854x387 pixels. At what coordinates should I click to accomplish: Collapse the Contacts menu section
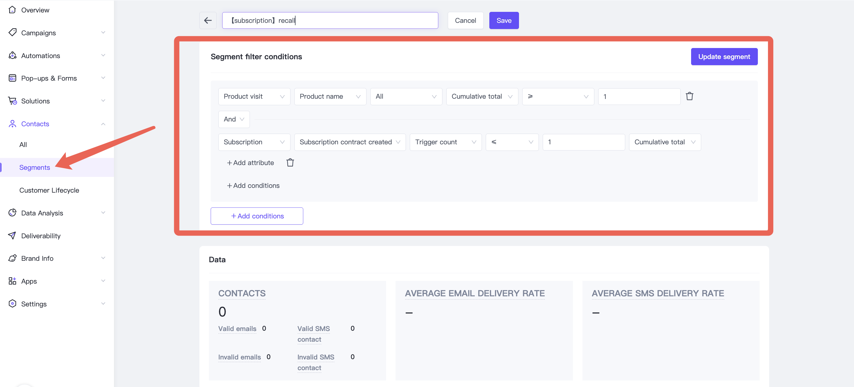(103, 124)
